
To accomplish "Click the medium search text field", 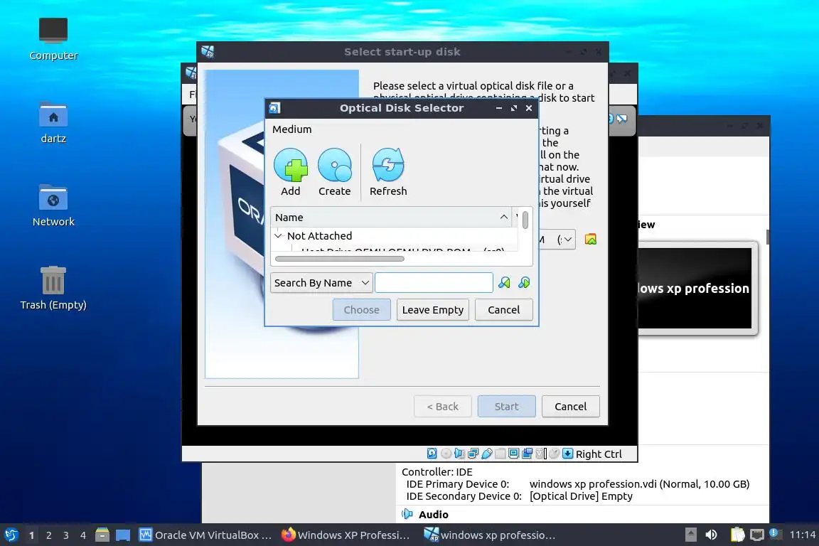I will point(434,283).
